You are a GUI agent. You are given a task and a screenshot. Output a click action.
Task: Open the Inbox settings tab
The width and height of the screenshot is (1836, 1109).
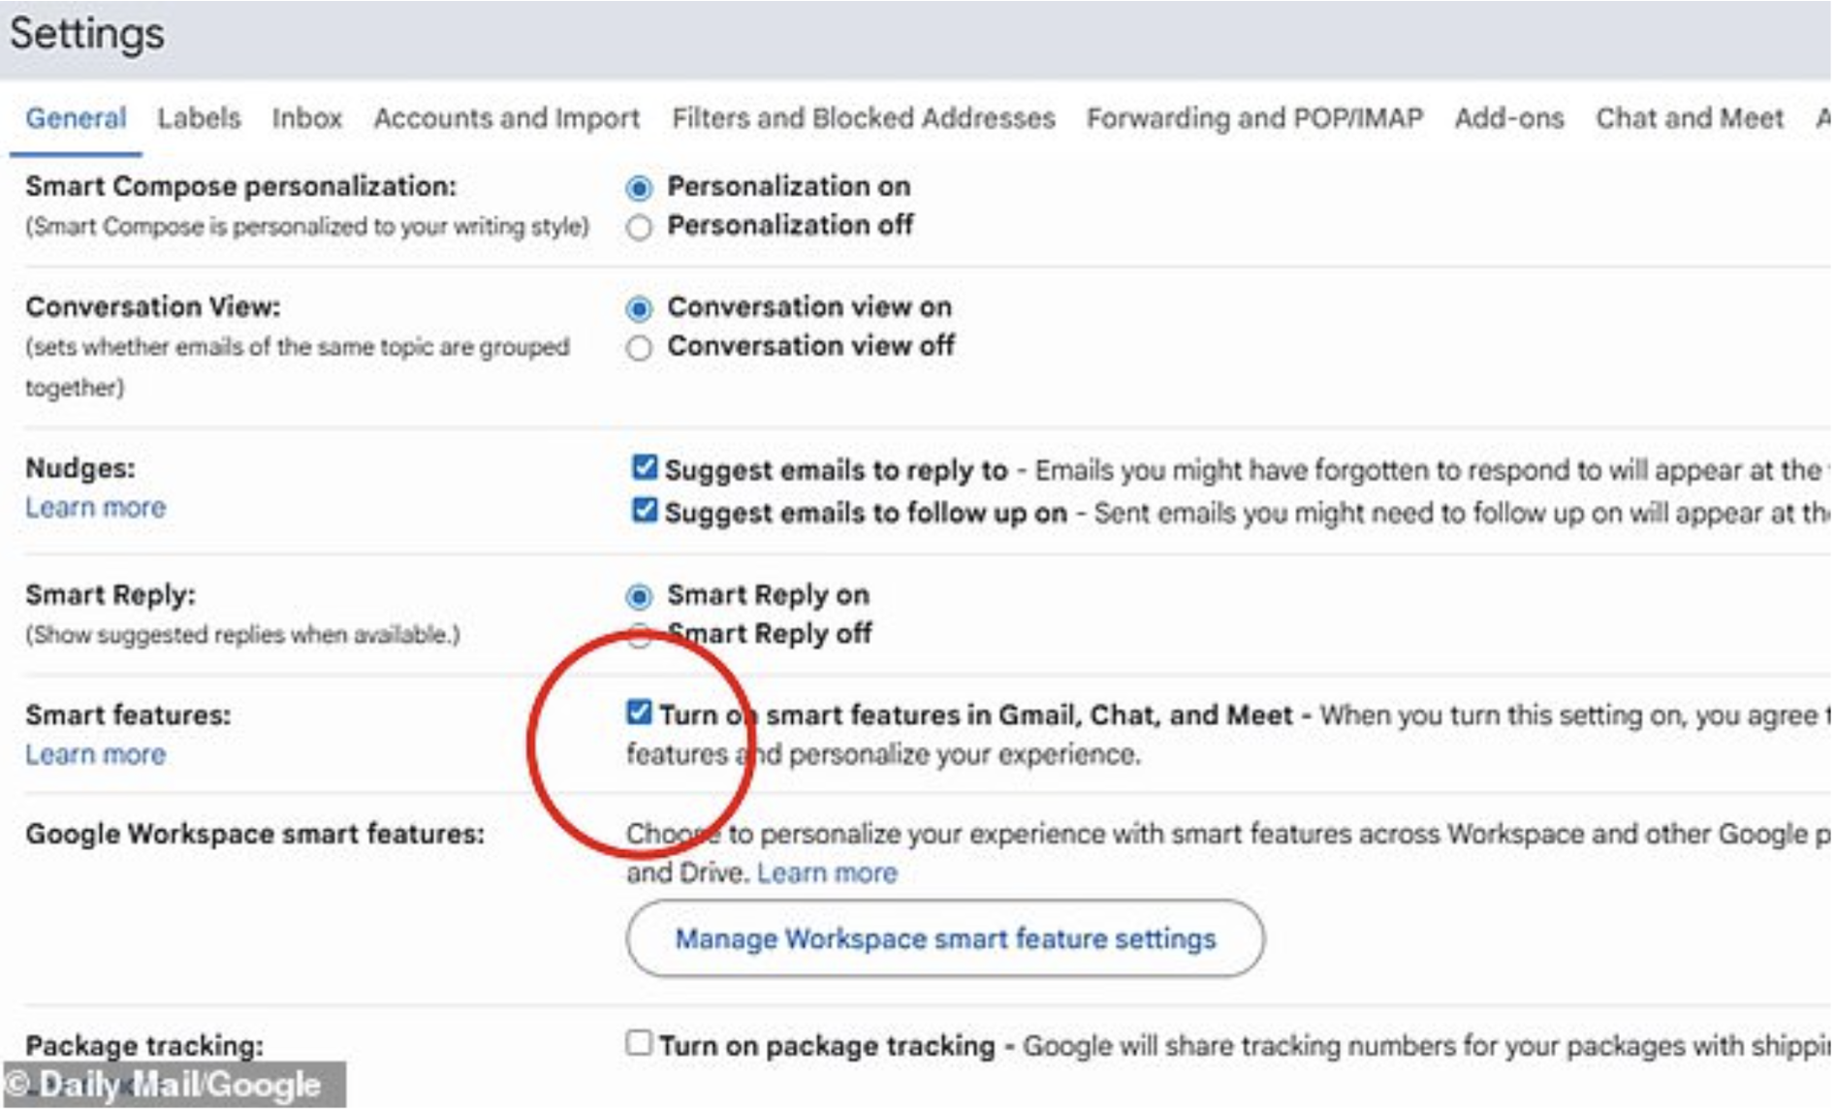coord(306,118)
